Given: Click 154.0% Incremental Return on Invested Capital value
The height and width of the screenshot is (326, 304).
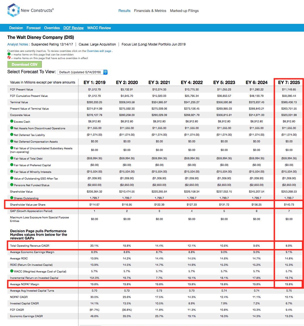Looking at the screenshot, I should click(94, 278).
